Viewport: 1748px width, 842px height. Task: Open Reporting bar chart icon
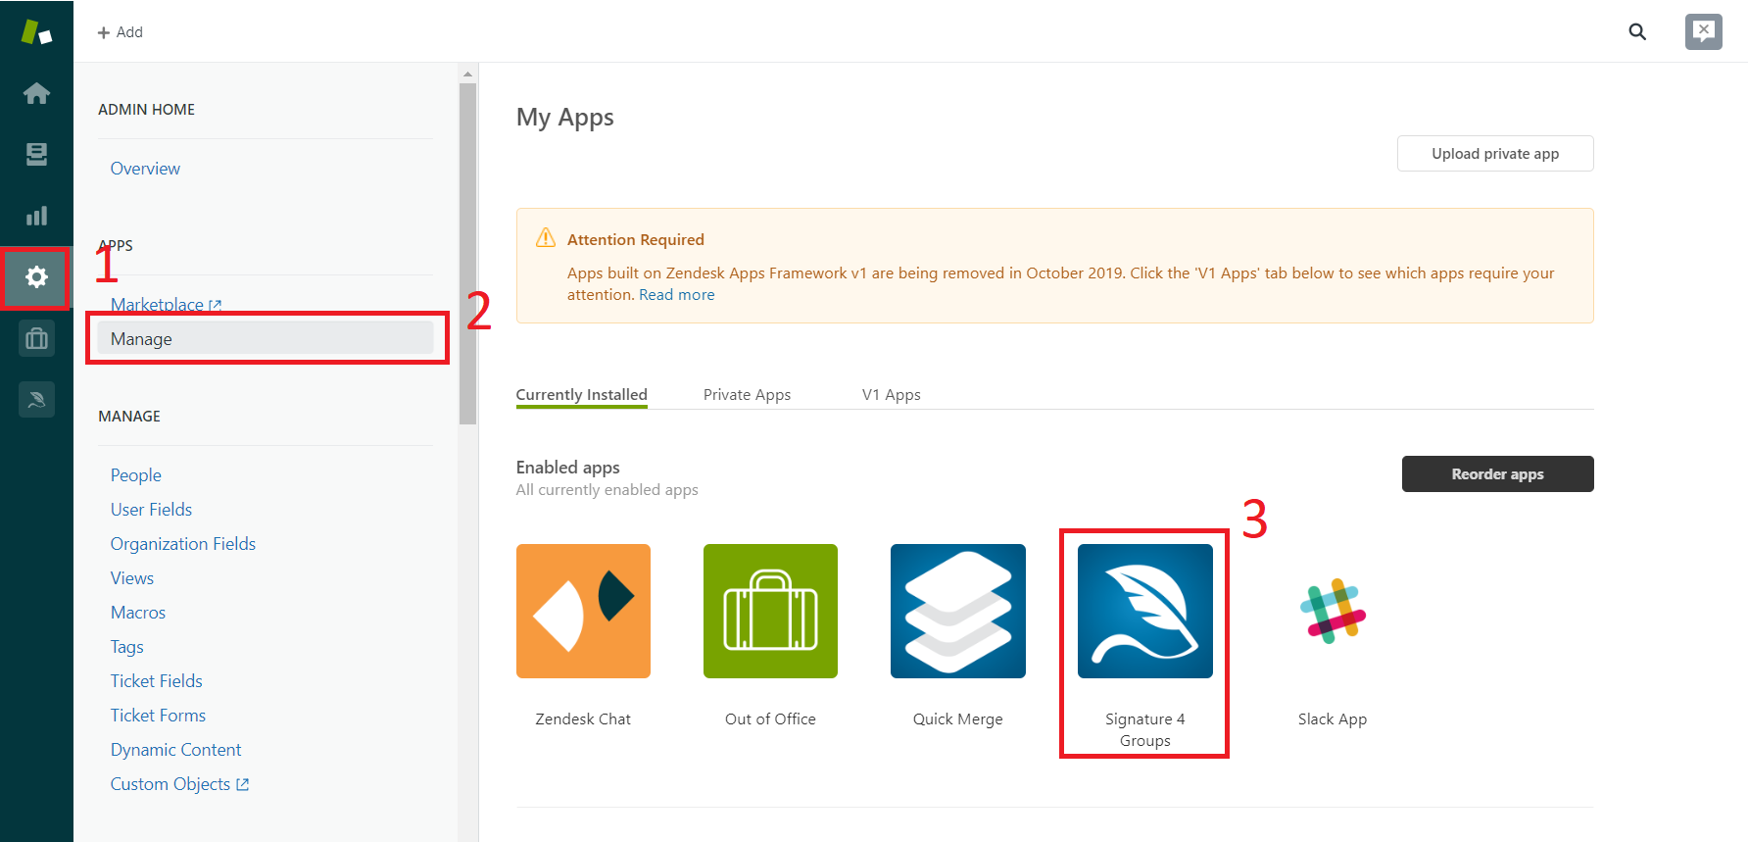(36, 216)
